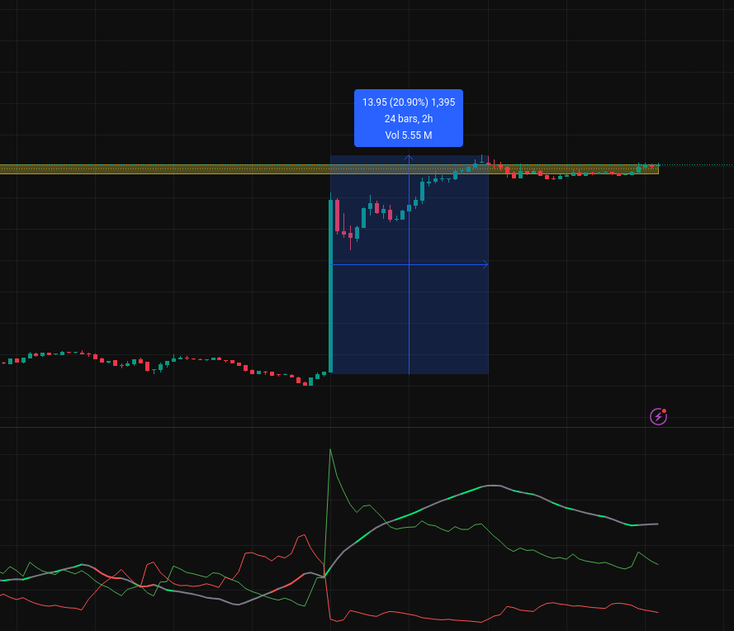This screenshot has height=631, width=734.
Task: Select the blue price range measurement label
Action: tap(409, 118)
